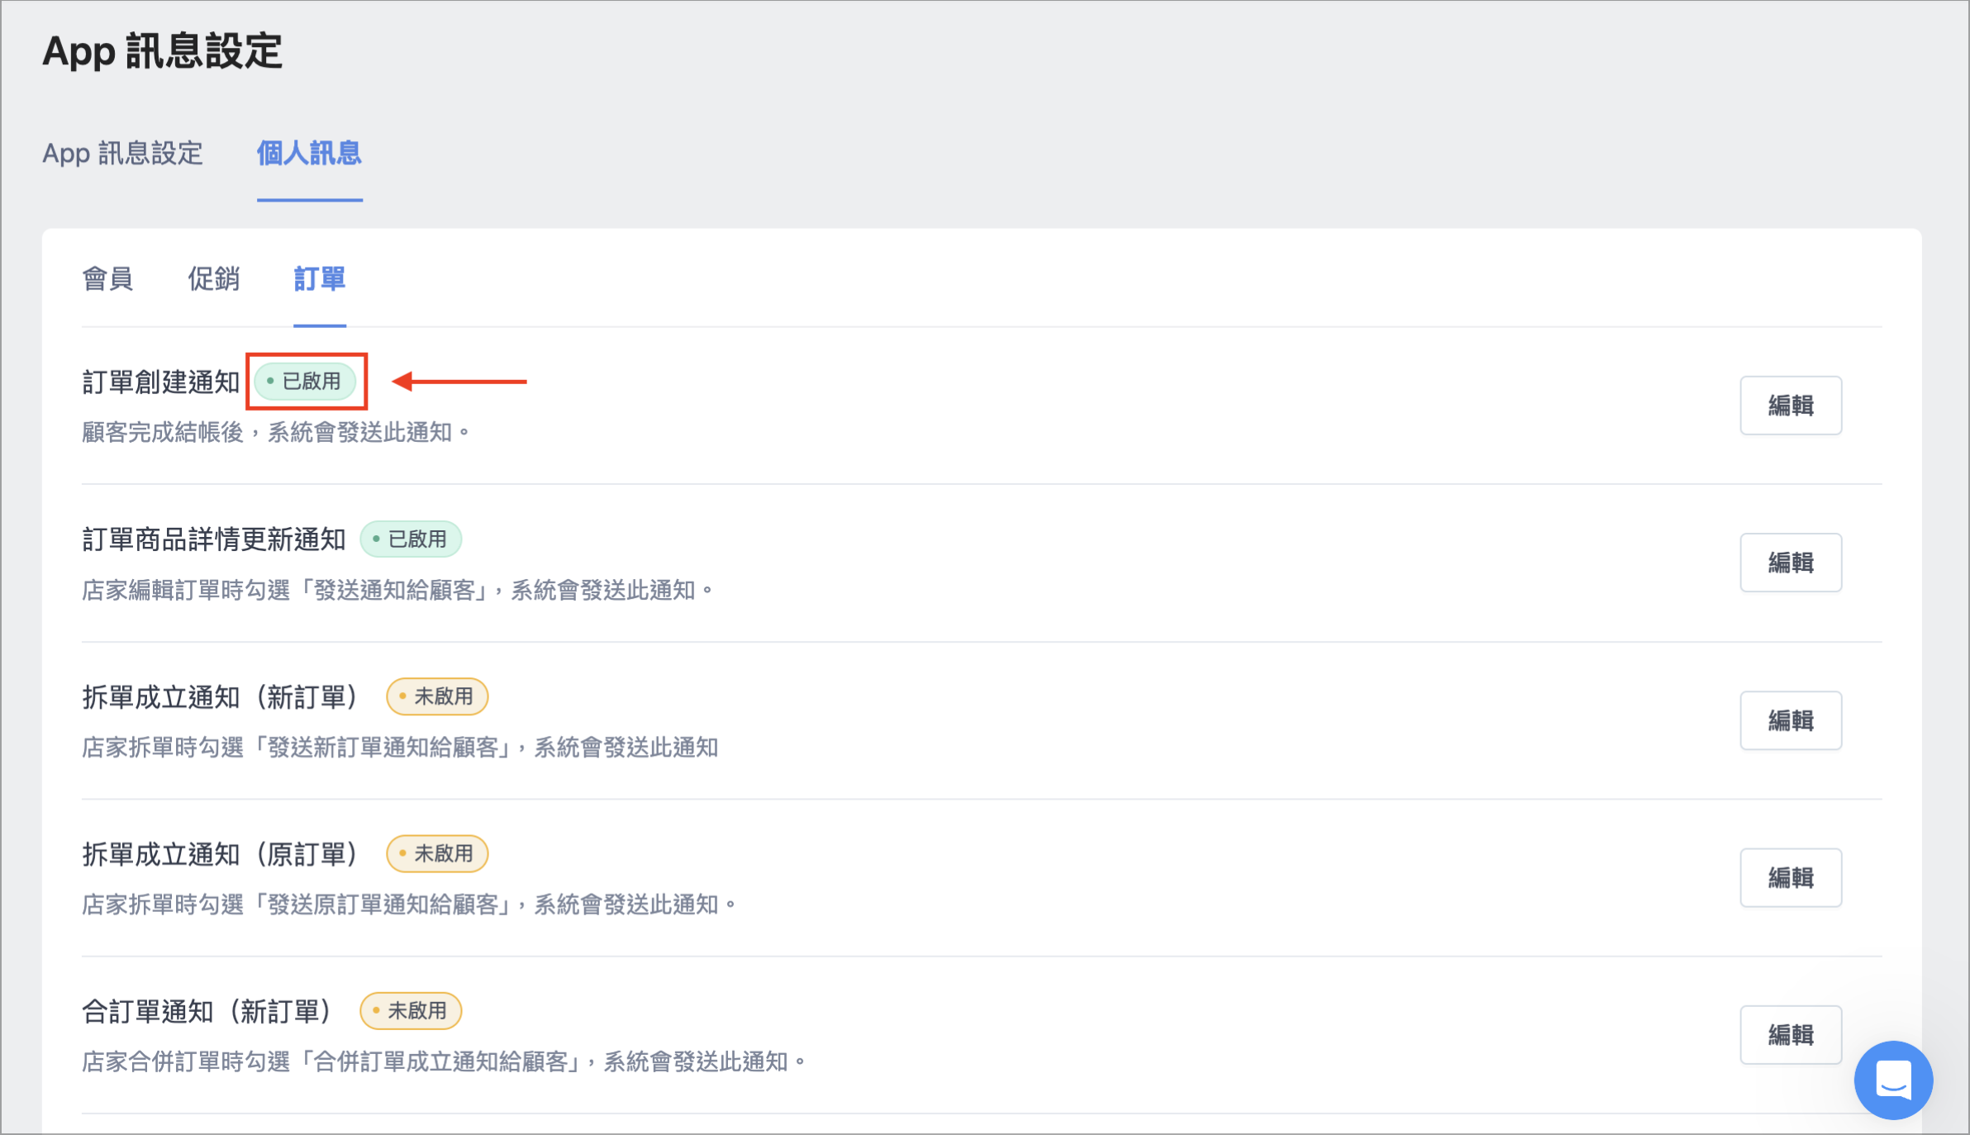Click the 訂單創建通知 title text
Screen dimensions: 1970x1135
[161, 382]
